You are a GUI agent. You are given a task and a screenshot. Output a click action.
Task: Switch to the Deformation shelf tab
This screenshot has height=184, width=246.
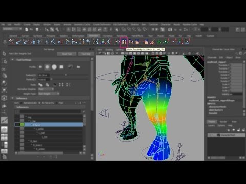tap(78, 36)
